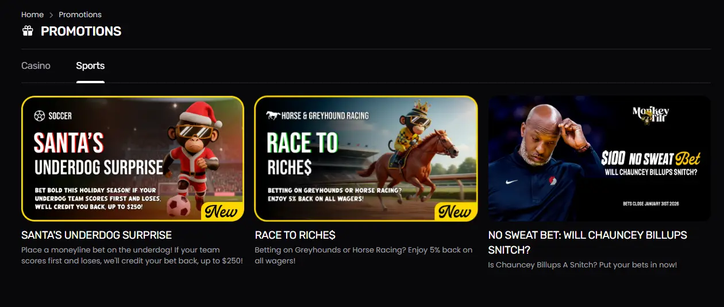Click the Promotions breadcrumb link
724x307 pixels.
(80, 14)
